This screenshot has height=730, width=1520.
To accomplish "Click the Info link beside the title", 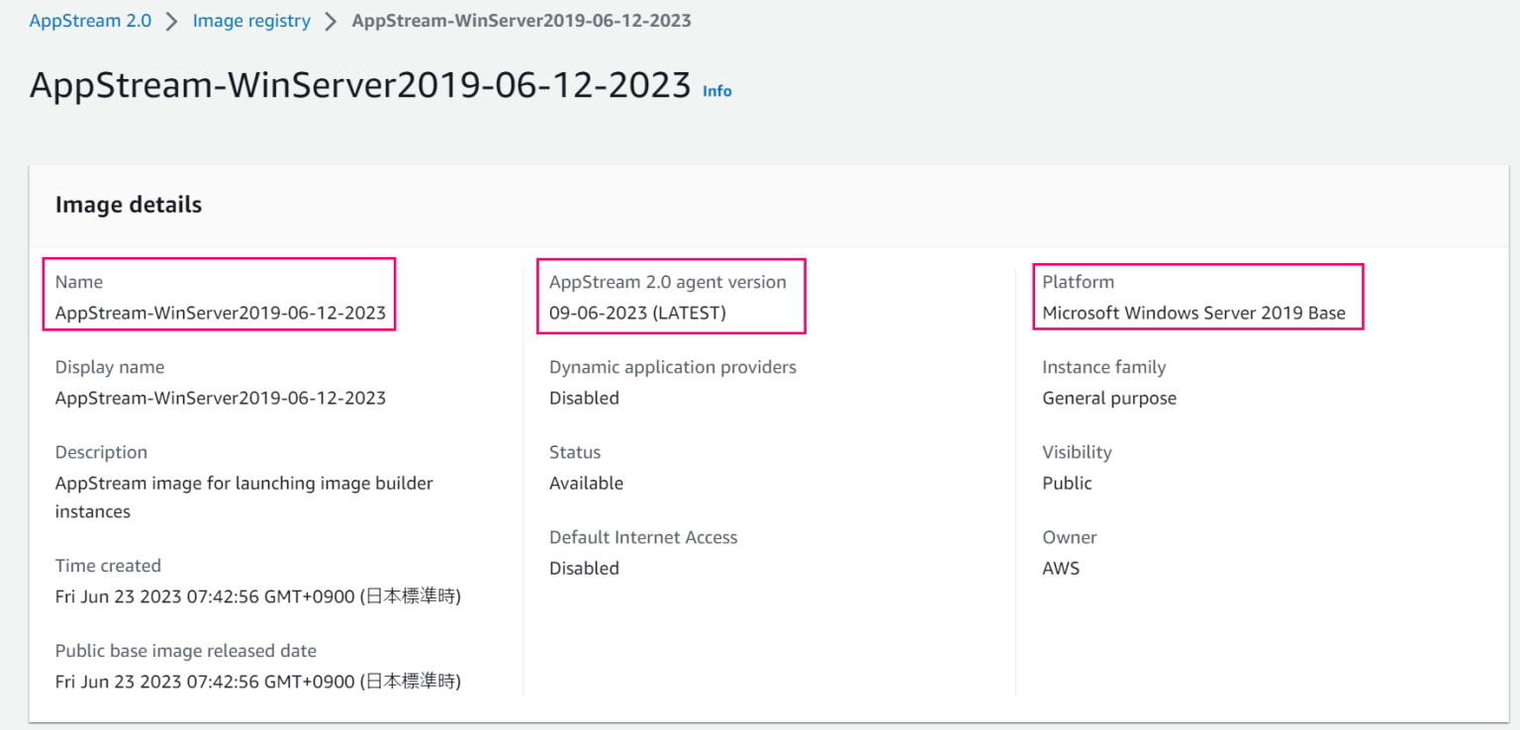I will click(x=716, y=91).
